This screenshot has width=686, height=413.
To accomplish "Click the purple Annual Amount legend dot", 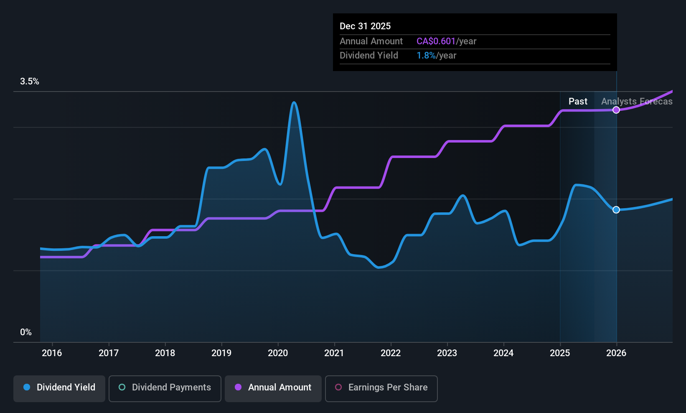I will (x=238, y=388).
